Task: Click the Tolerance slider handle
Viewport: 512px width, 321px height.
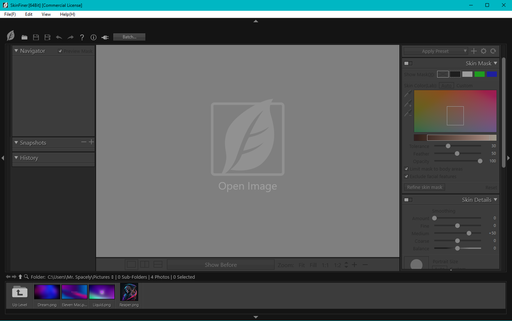Action: click(x=448, y=146)
